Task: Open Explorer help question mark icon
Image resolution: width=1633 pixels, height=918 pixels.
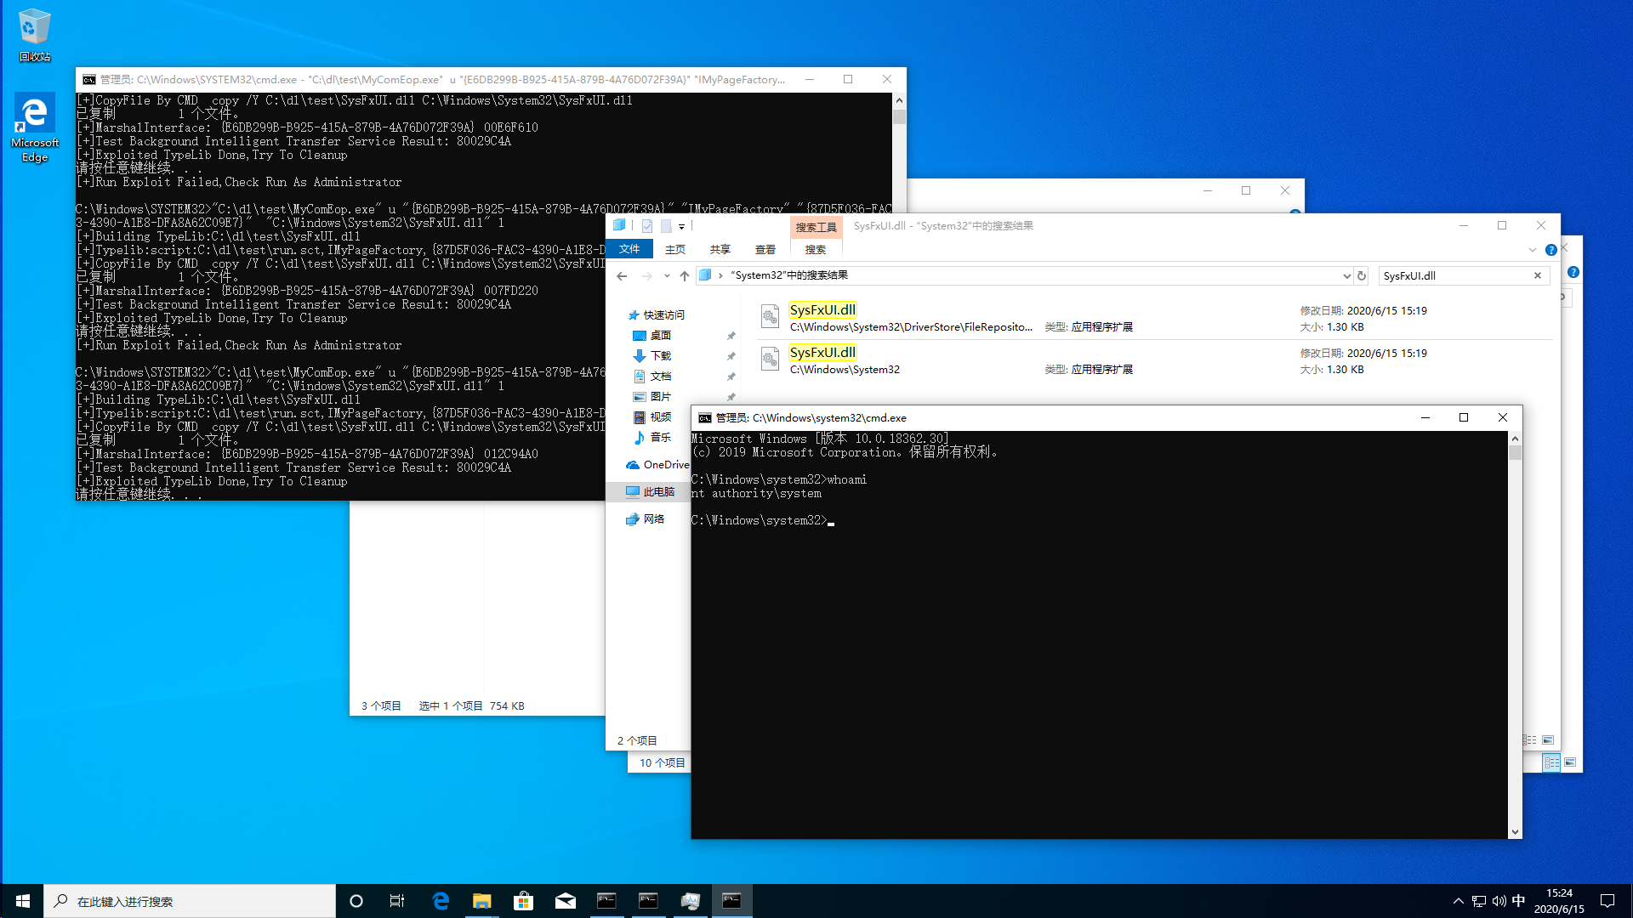Action: [x=1551, y=250]
